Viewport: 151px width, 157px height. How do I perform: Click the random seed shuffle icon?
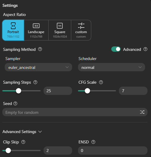coord(142,112)
